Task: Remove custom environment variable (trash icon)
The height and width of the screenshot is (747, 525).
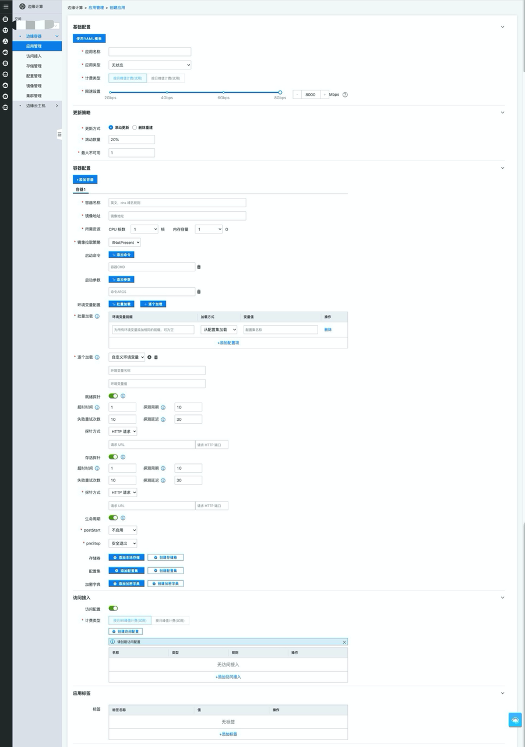Action: pos(156,357)
